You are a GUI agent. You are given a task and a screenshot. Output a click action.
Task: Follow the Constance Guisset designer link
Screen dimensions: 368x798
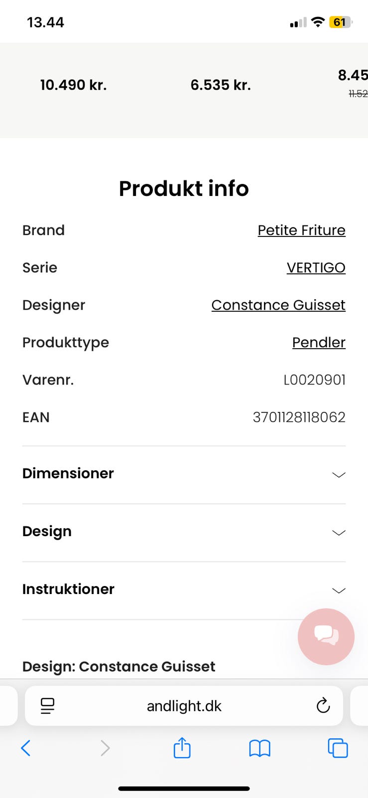(278, 305)
